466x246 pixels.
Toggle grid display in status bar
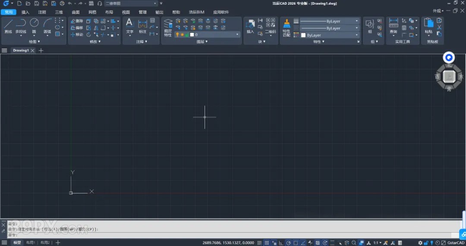(266, 243)
